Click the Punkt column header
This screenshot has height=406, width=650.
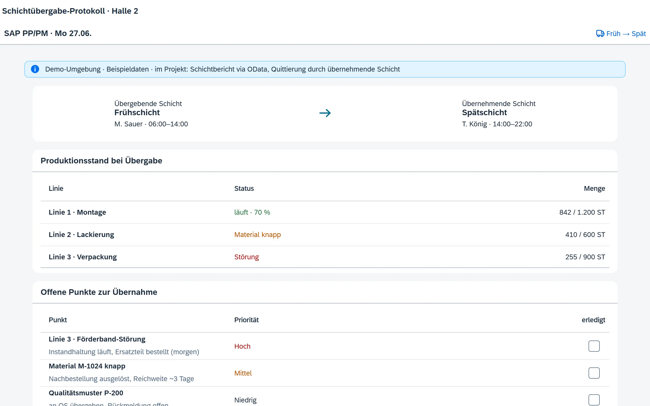point(58,320)
